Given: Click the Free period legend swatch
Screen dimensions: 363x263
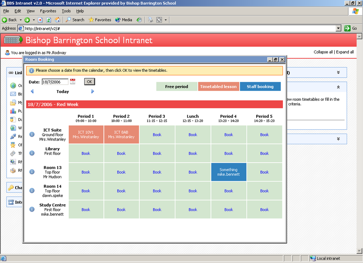Looking at the screenshot, I should (x=177, y=87).
